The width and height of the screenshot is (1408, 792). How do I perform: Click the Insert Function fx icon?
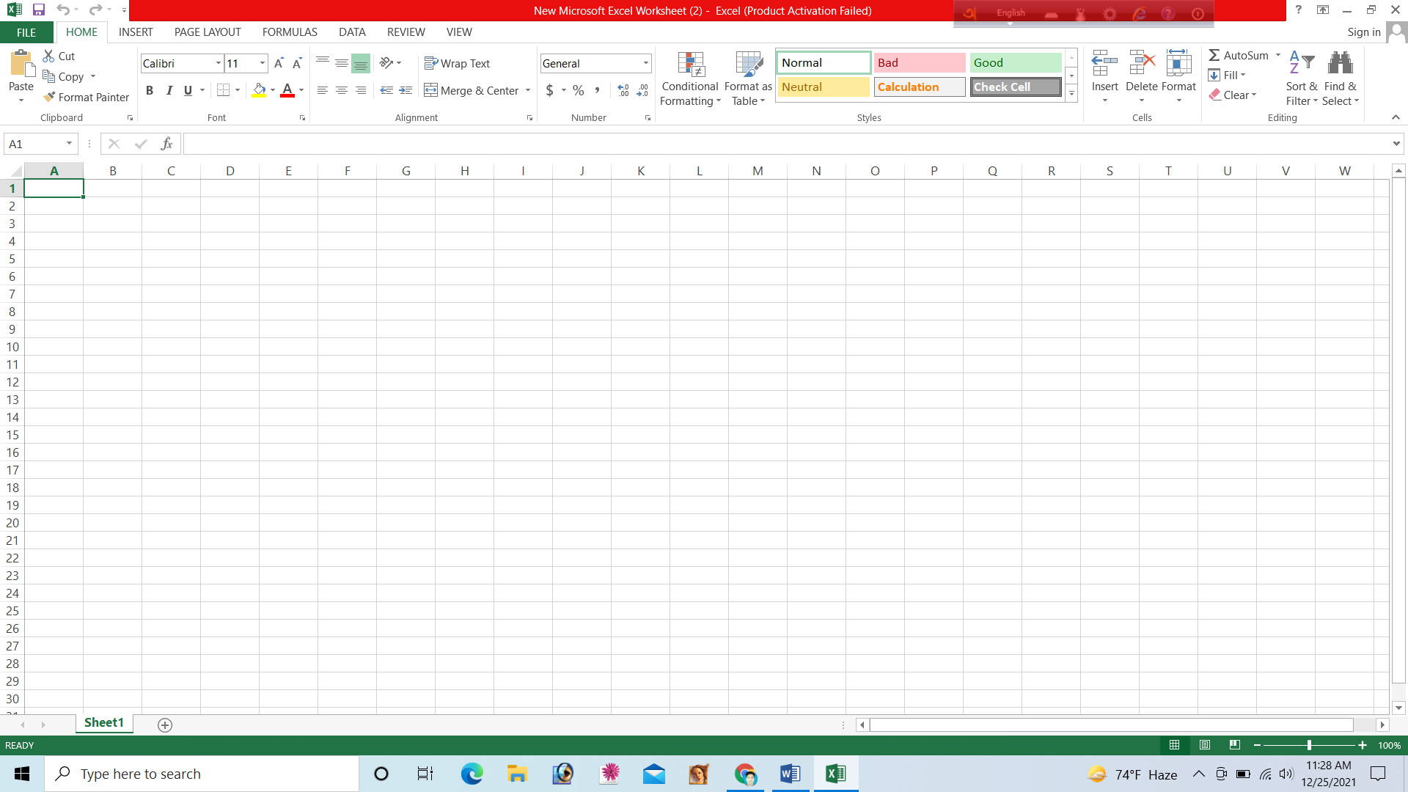click(166, 144)
